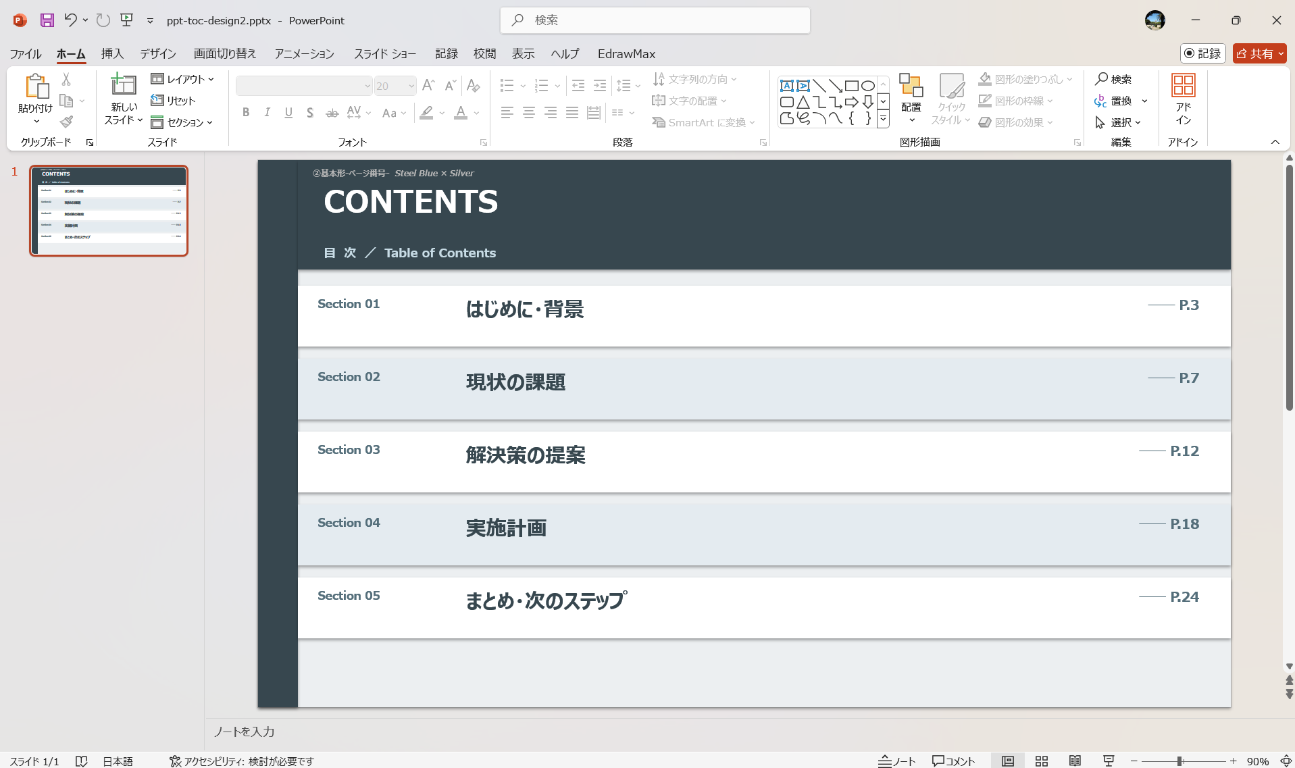Toggle the ノート notes button
1295x768 pixels.
[x=896, y=761]
